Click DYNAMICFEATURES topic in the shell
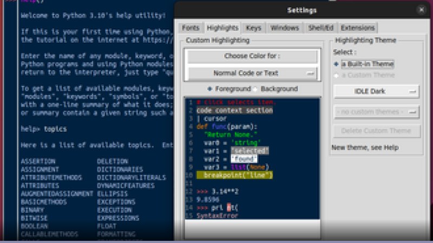Viewport: 433px width, 243px height. [x=126, y=186]
